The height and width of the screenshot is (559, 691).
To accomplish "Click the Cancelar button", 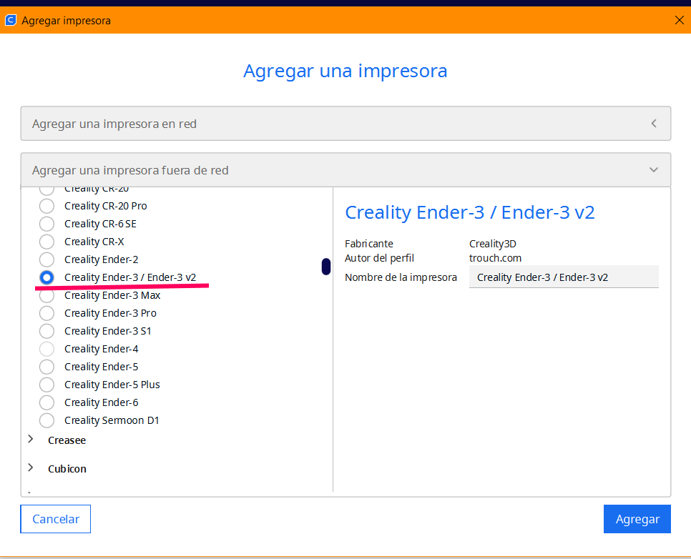I will point(56,519).
